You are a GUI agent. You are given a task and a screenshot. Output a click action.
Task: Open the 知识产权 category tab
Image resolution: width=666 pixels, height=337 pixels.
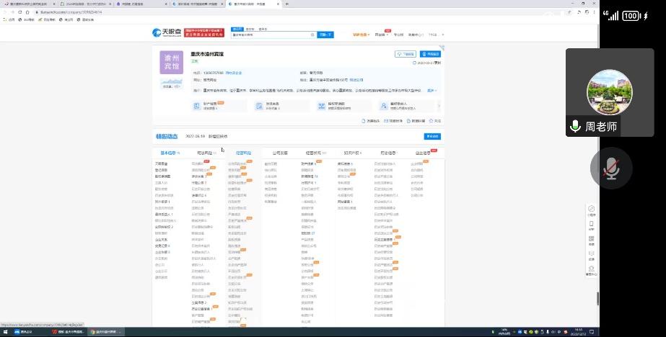[352, 153]
